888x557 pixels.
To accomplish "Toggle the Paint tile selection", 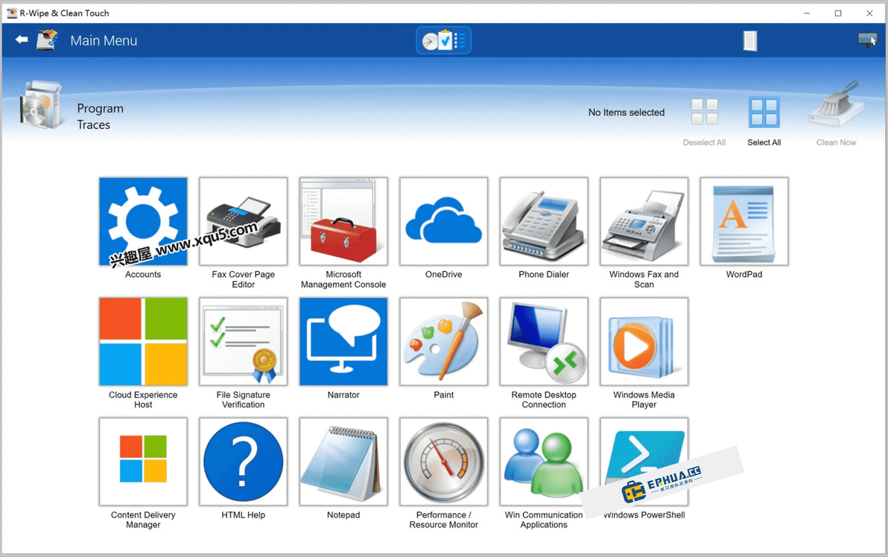I will (x=443, y=342).
